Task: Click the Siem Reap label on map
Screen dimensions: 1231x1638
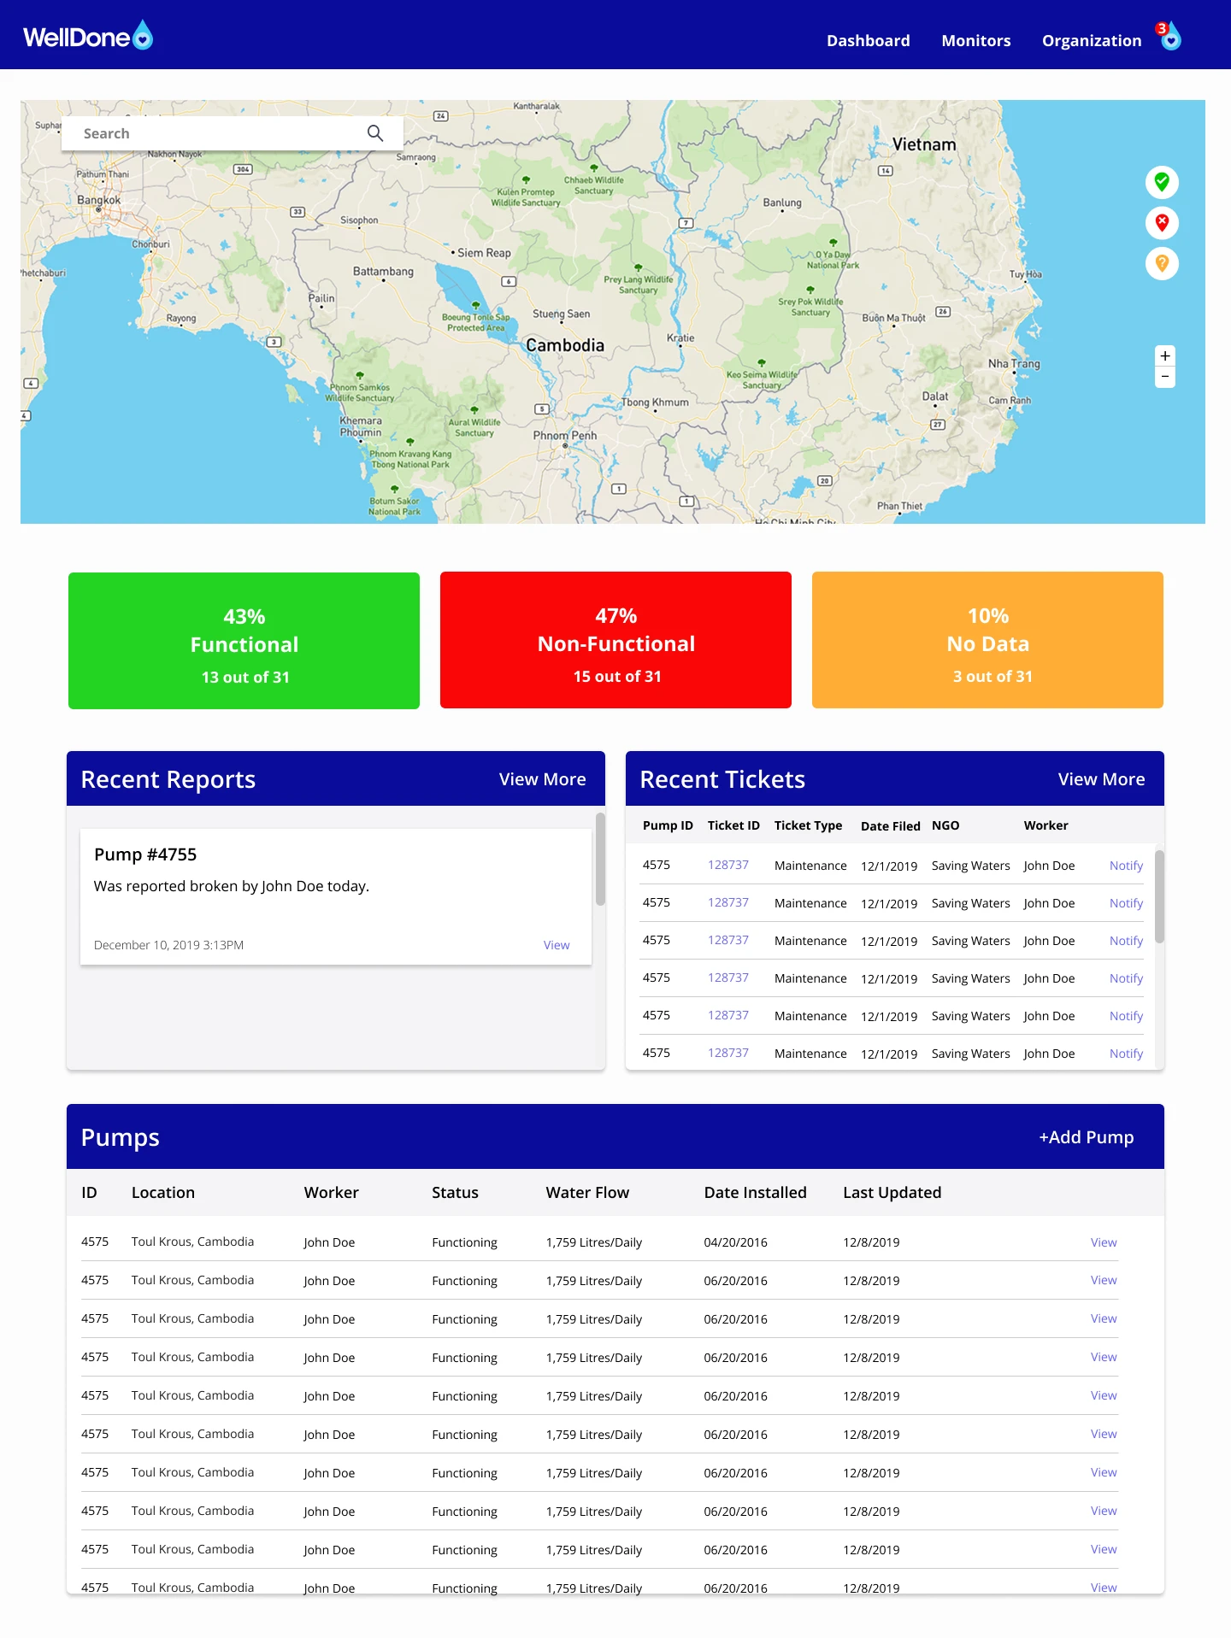Action: click(484, 253)
